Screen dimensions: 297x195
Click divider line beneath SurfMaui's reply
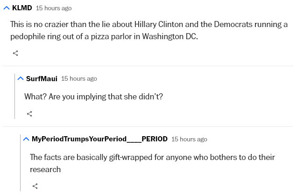(148, 127)
